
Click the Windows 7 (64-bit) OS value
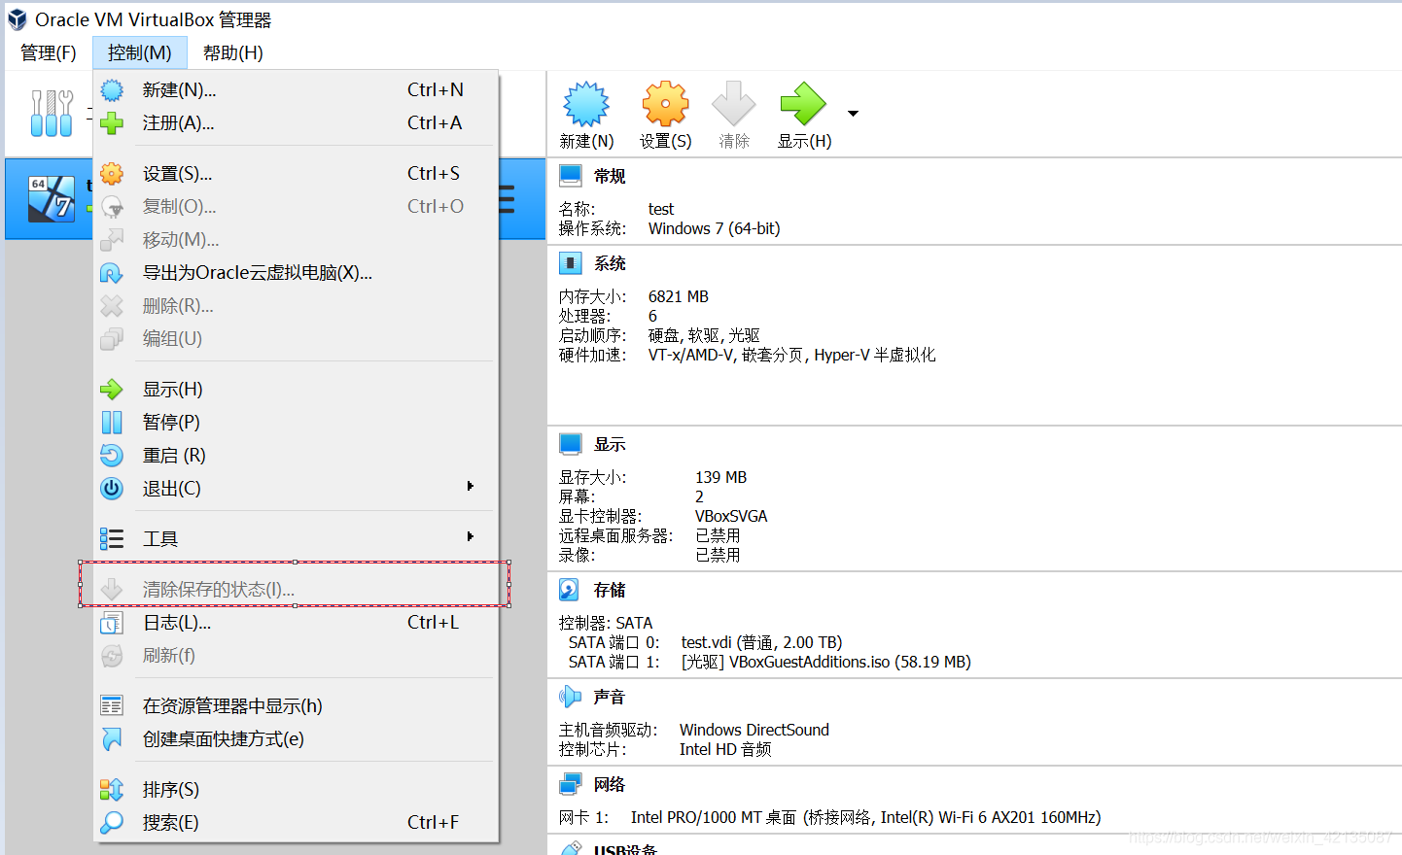715,228
